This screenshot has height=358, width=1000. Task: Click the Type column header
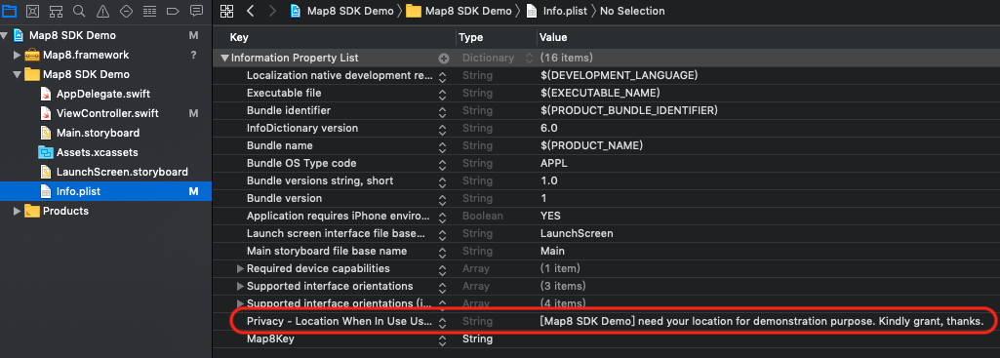click(470, 38)
